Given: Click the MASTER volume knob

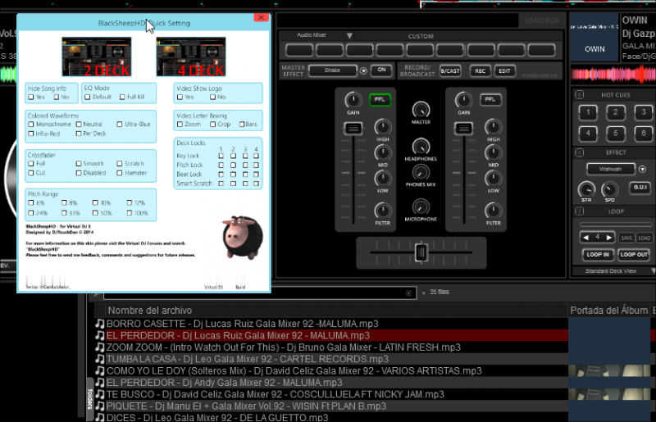Looking at the screenshot, I should (x=421, y=110).
